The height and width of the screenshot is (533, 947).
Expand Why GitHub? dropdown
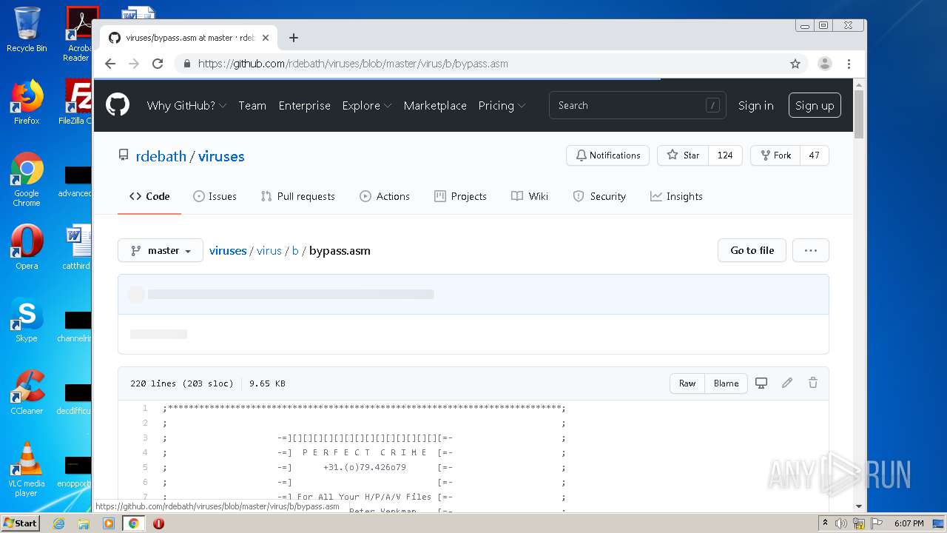click(x=186, y=105)
